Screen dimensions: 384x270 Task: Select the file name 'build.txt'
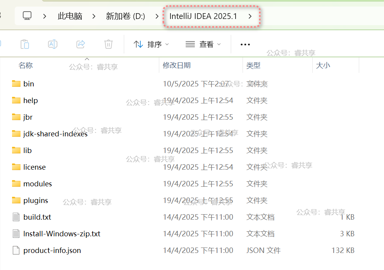click(37, 217)
